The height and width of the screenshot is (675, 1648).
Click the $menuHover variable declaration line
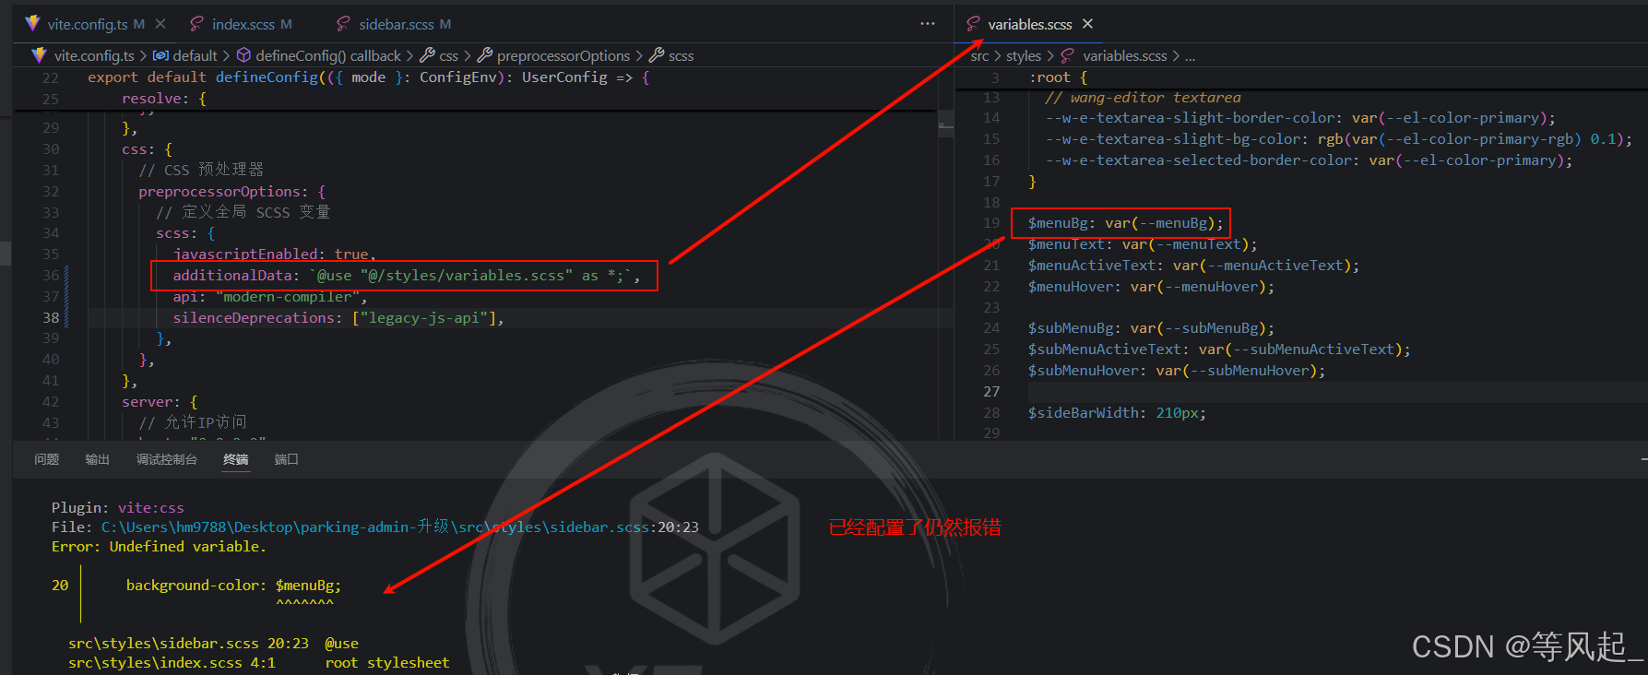pos(1151,287)
